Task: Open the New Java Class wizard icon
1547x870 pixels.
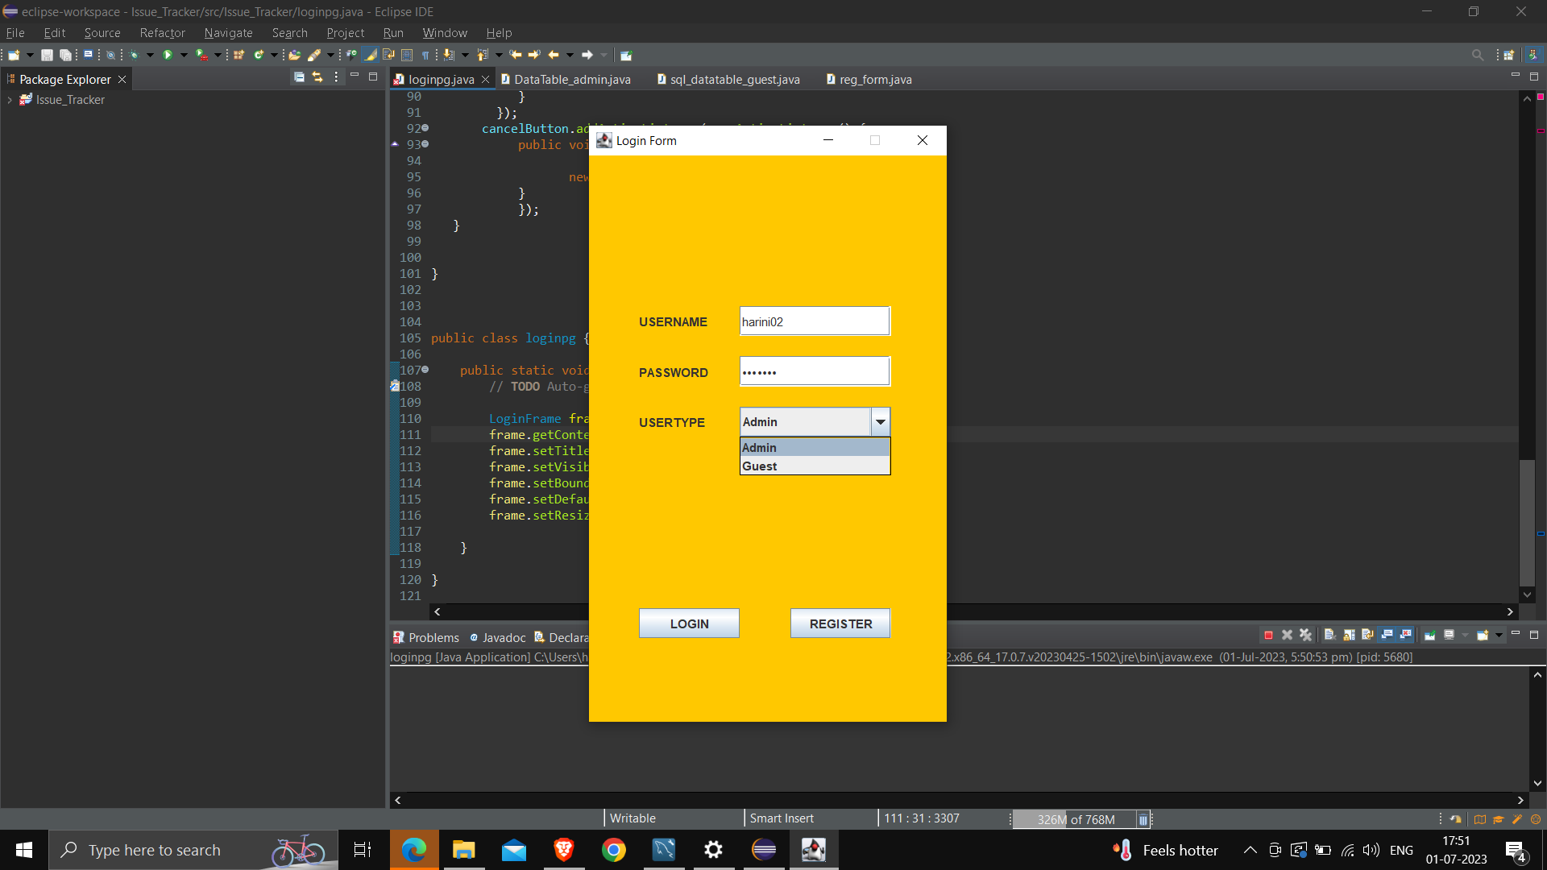Action: (x=259, y=55)
